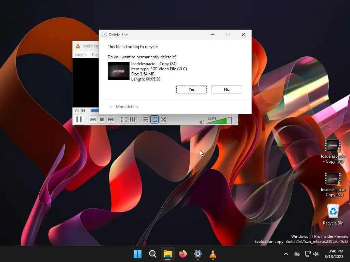This screenshot has height=262, width=350.
Task: Click the OneDrive cloud tray icon
Action: [297, 254]
